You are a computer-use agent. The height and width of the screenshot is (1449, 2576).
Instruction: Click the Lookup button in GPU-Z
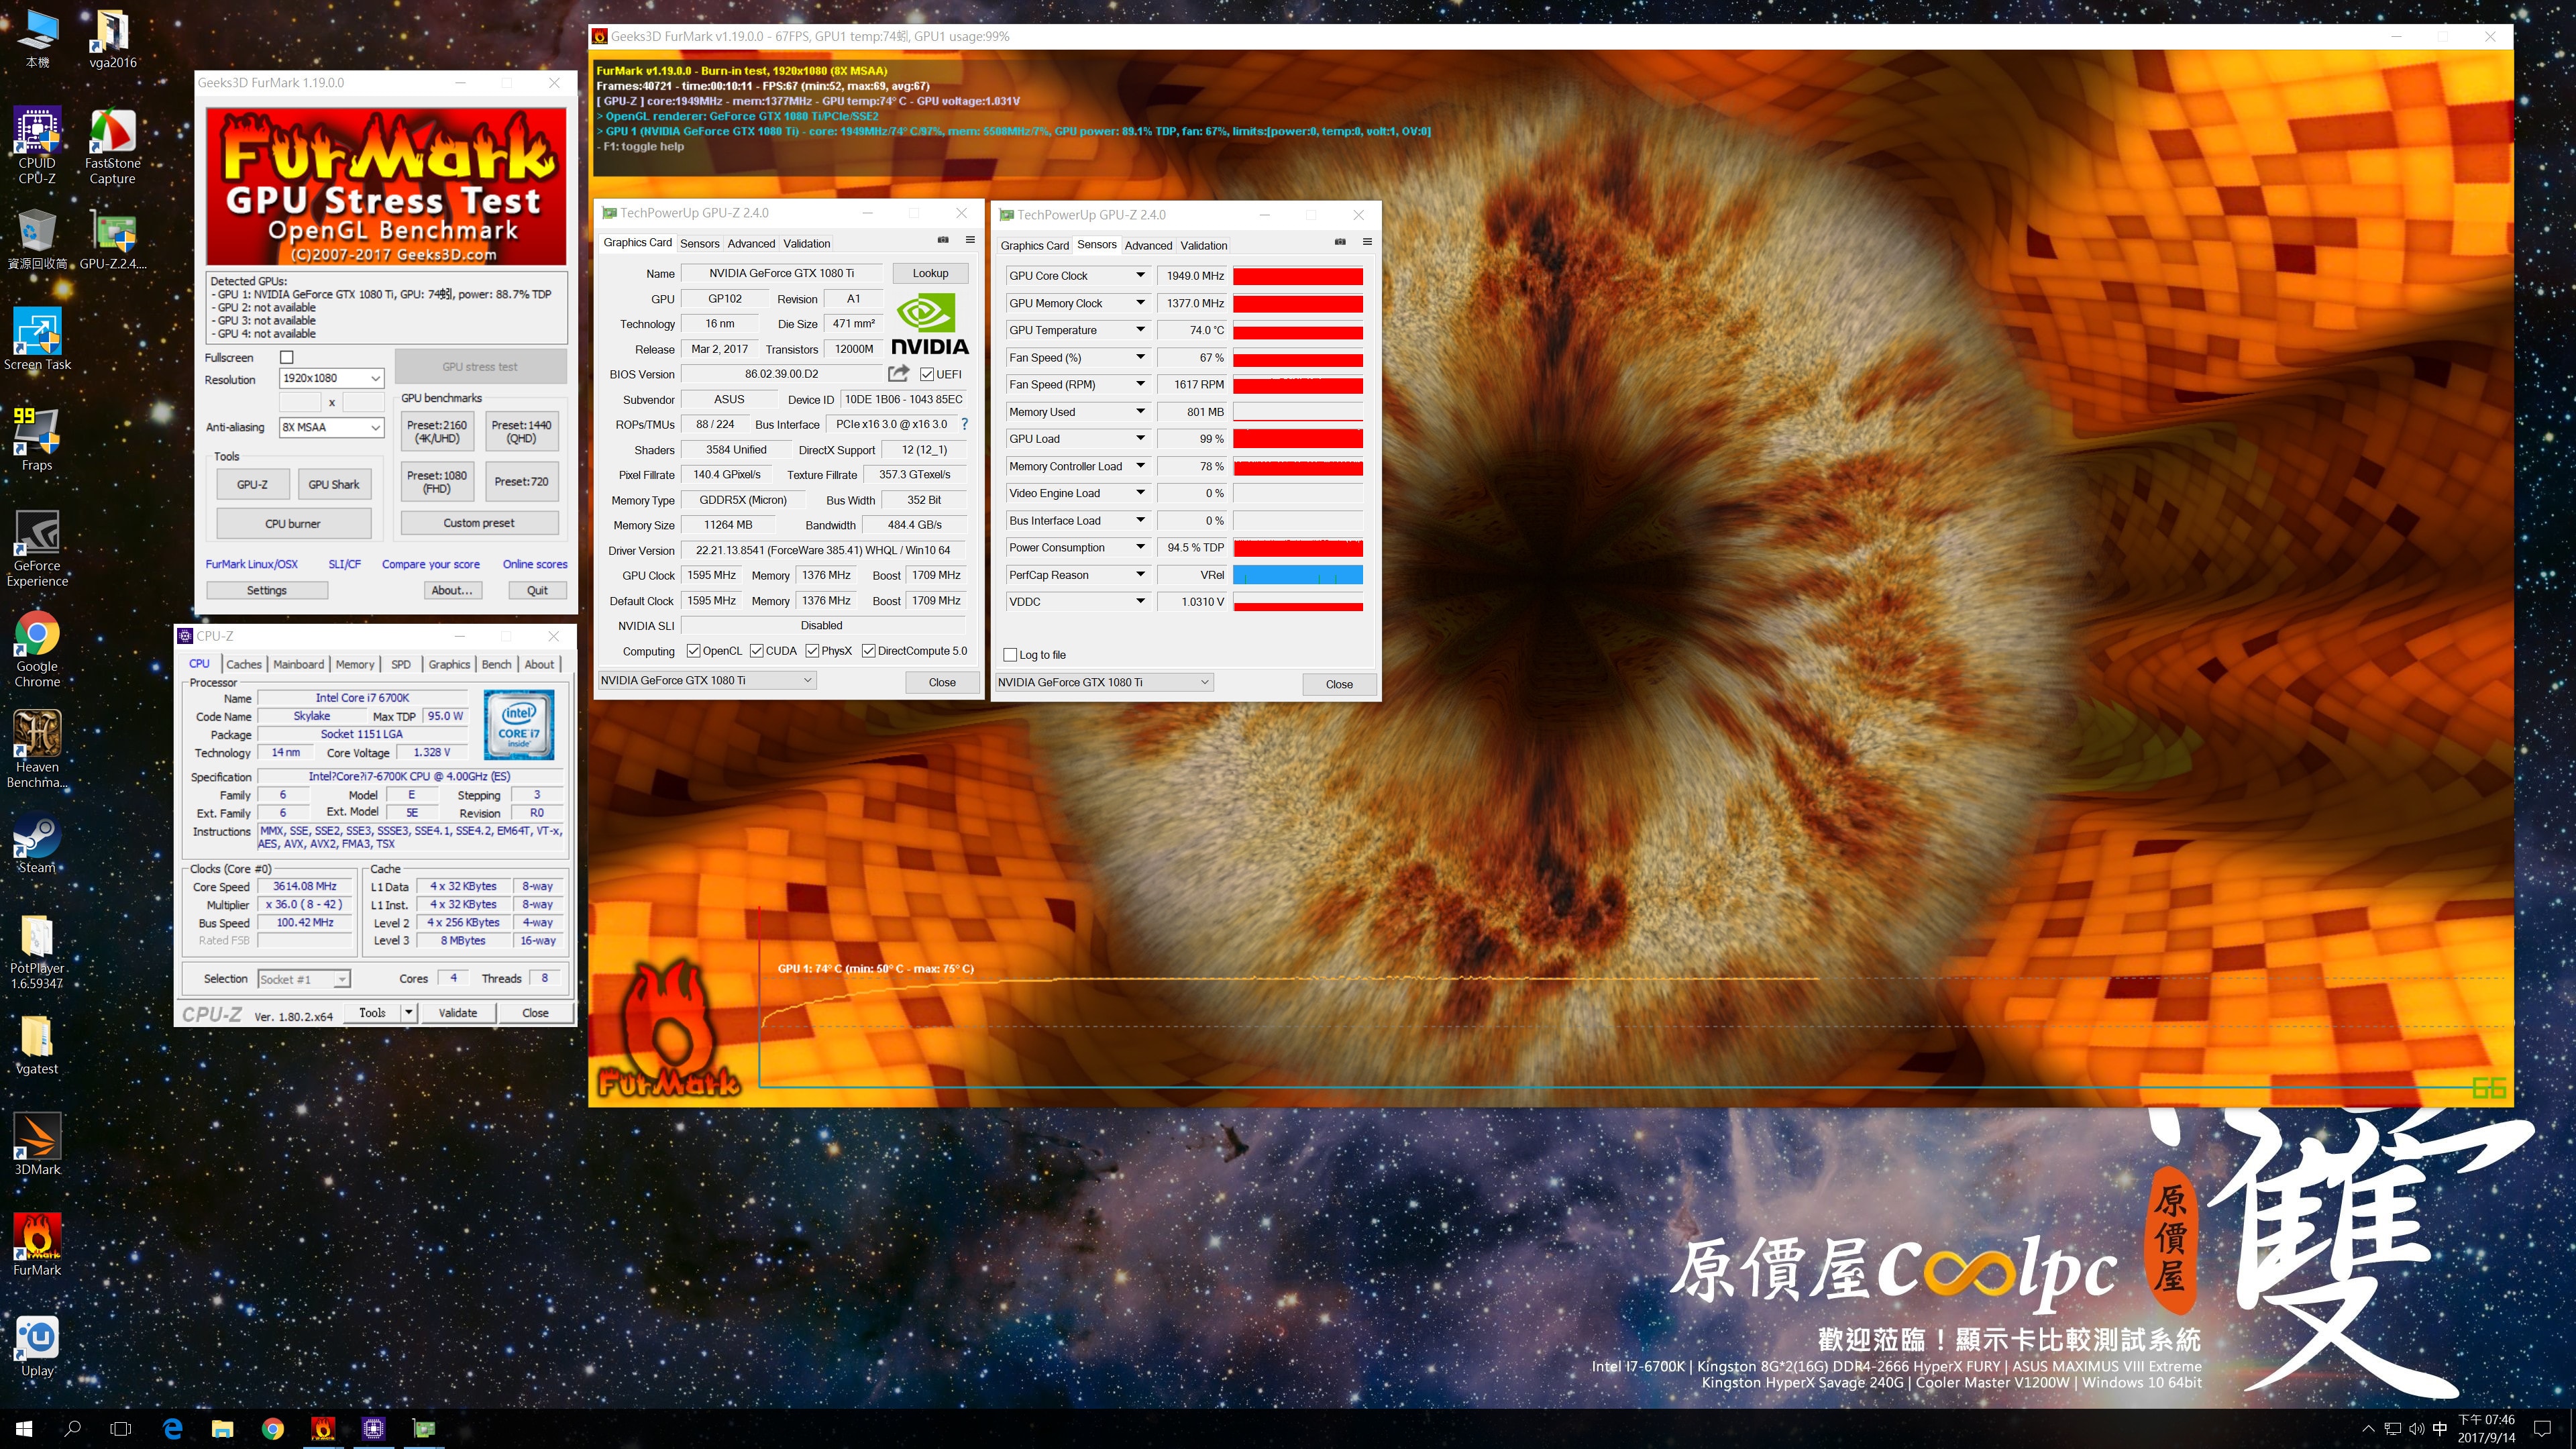click(x=930, y=273)
